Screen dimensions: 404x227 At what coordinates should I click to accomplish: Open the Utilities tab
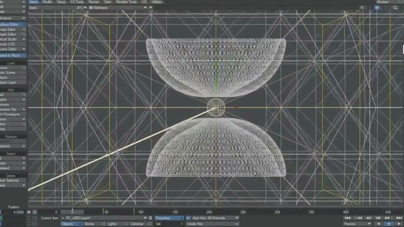pos(157,2)
